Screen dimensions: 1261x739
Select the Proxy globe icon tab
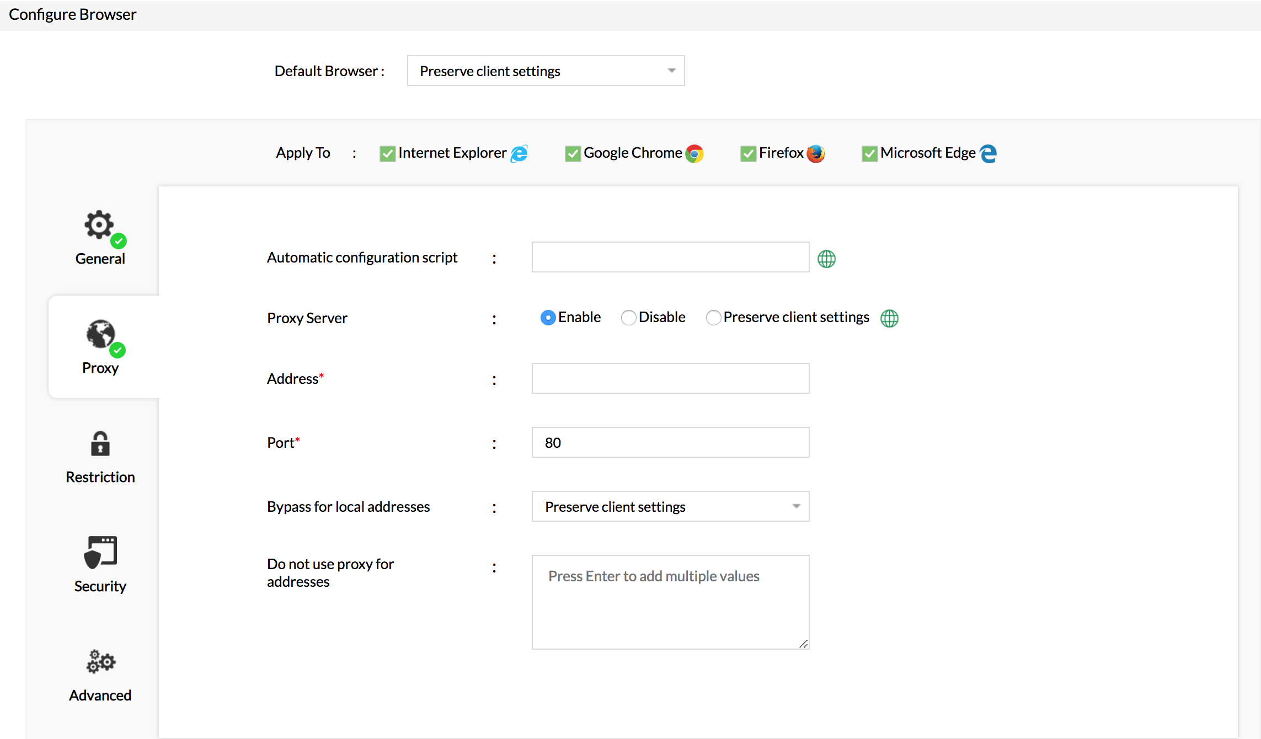(100, 335)
